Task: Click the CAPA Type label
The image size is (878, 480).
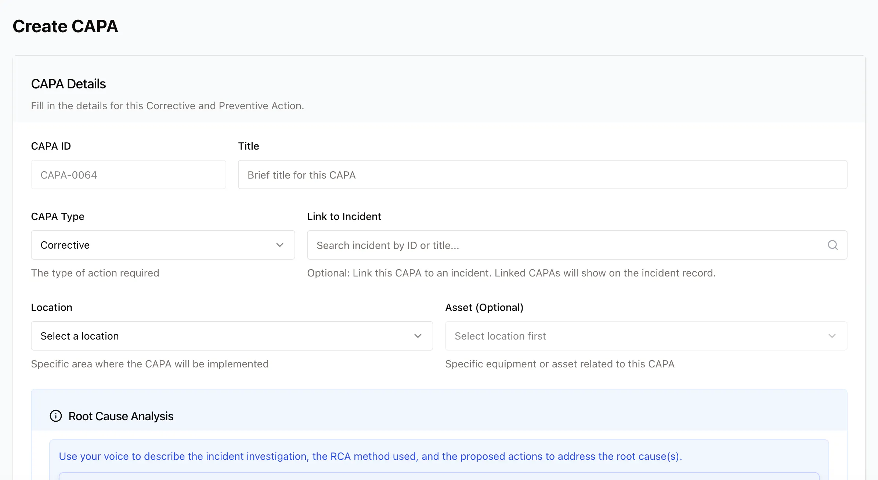Action: pyautogui.click(x=58, y=216)
